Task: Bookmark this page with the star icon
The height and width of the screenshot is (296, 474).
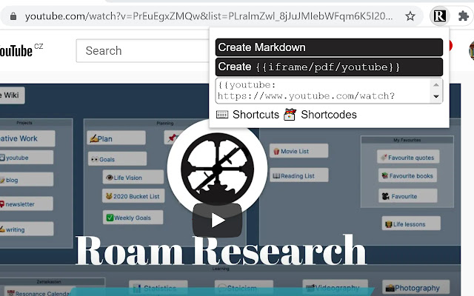Action: coord(410,16)
